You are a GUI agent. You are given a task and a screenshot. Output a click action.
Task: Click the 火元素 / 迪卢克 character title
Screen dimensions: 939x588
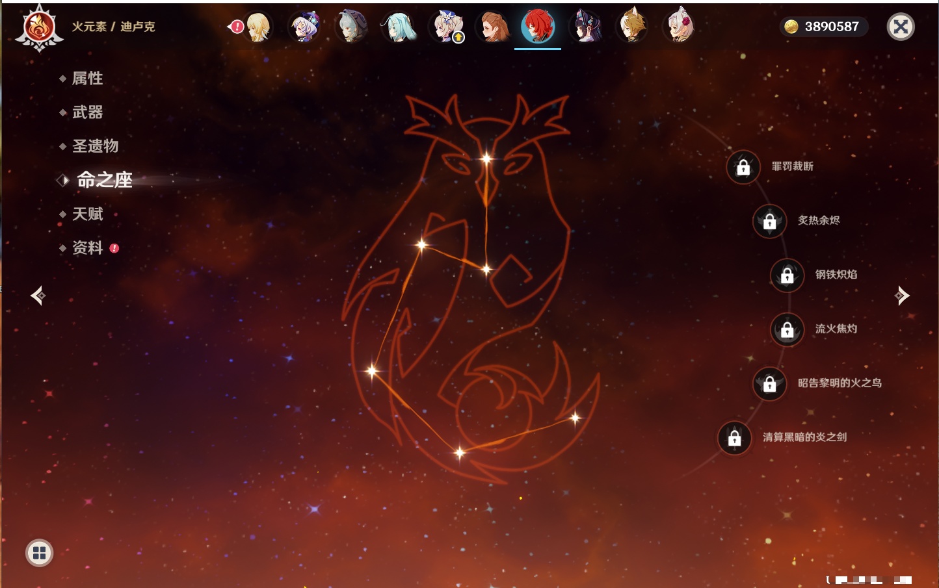click(113, 27)
